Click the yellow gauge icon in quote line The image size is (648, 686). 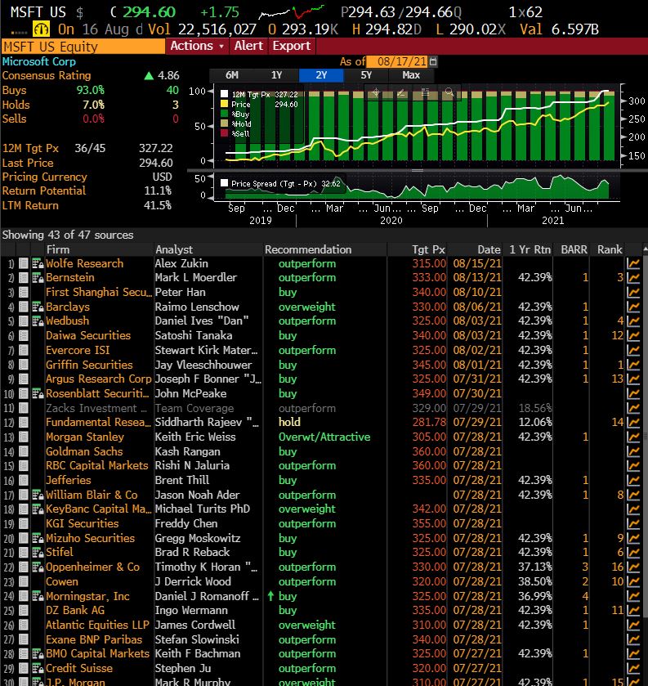coord(42,29)
